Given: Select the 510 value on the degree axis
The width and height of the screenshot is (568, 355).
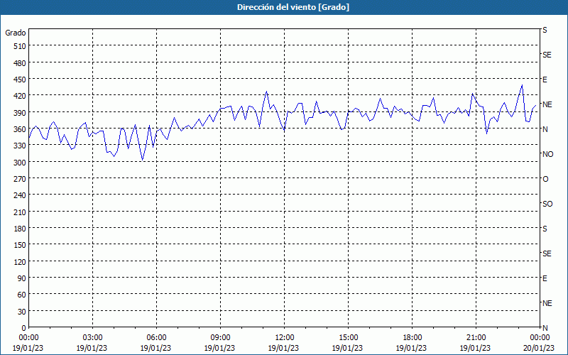Looking at the screenshot, I should pyautogui.click(x=21, y=46).
